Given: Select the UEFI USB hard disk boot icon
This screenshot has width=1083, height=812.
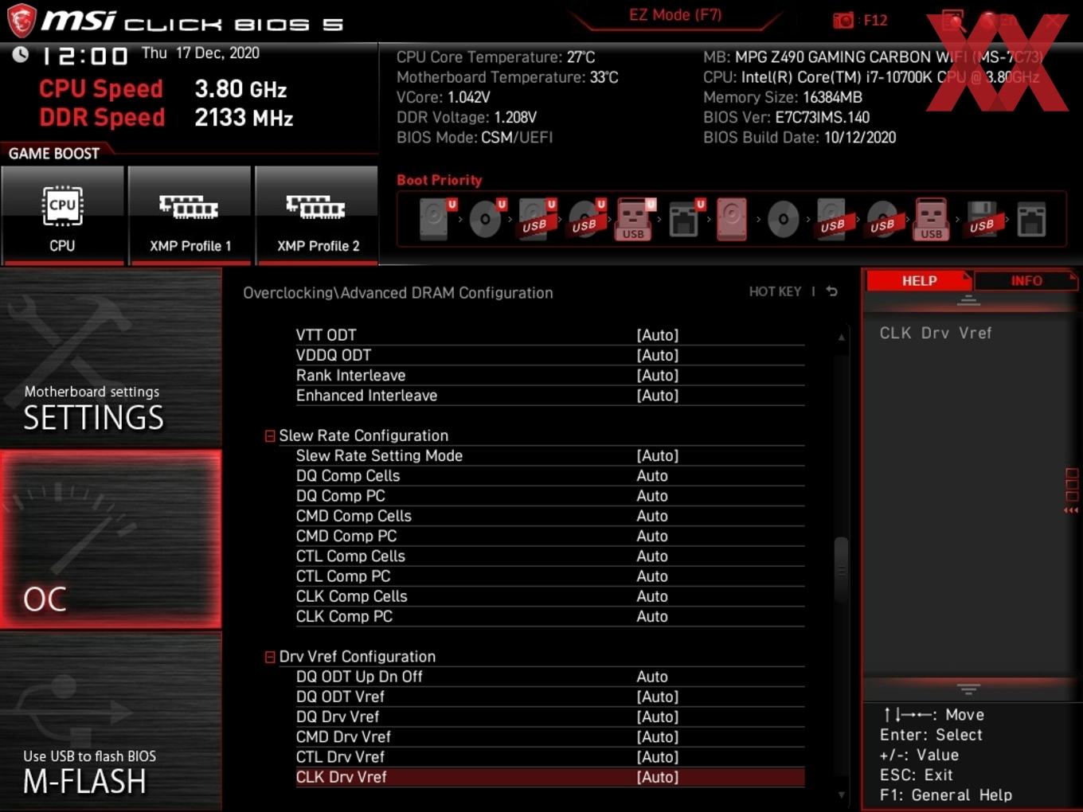Looking at the screenshot, I should pos(537,219).
